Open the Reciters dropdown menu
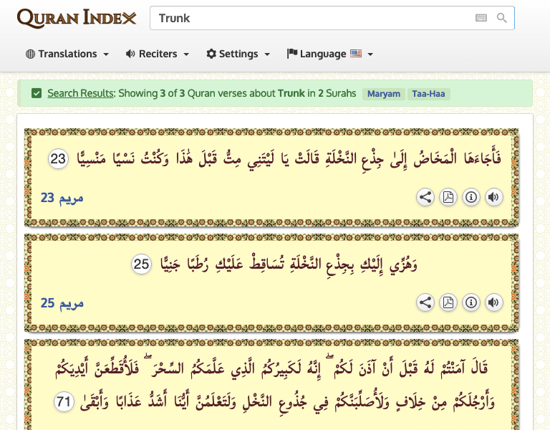 [157, 54]
